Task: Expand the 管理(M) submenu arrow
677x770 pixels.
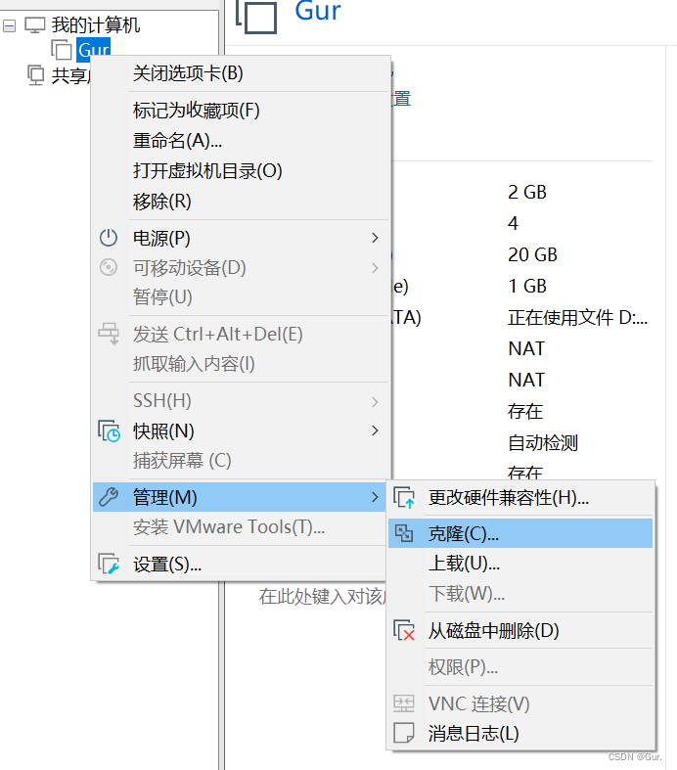Action: [375, 497]
